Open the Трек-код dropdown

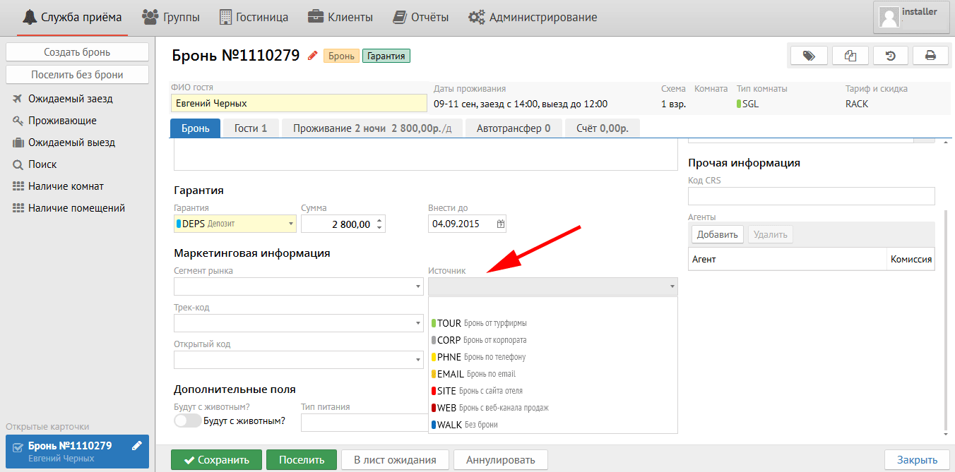click(x=418, y=324)
